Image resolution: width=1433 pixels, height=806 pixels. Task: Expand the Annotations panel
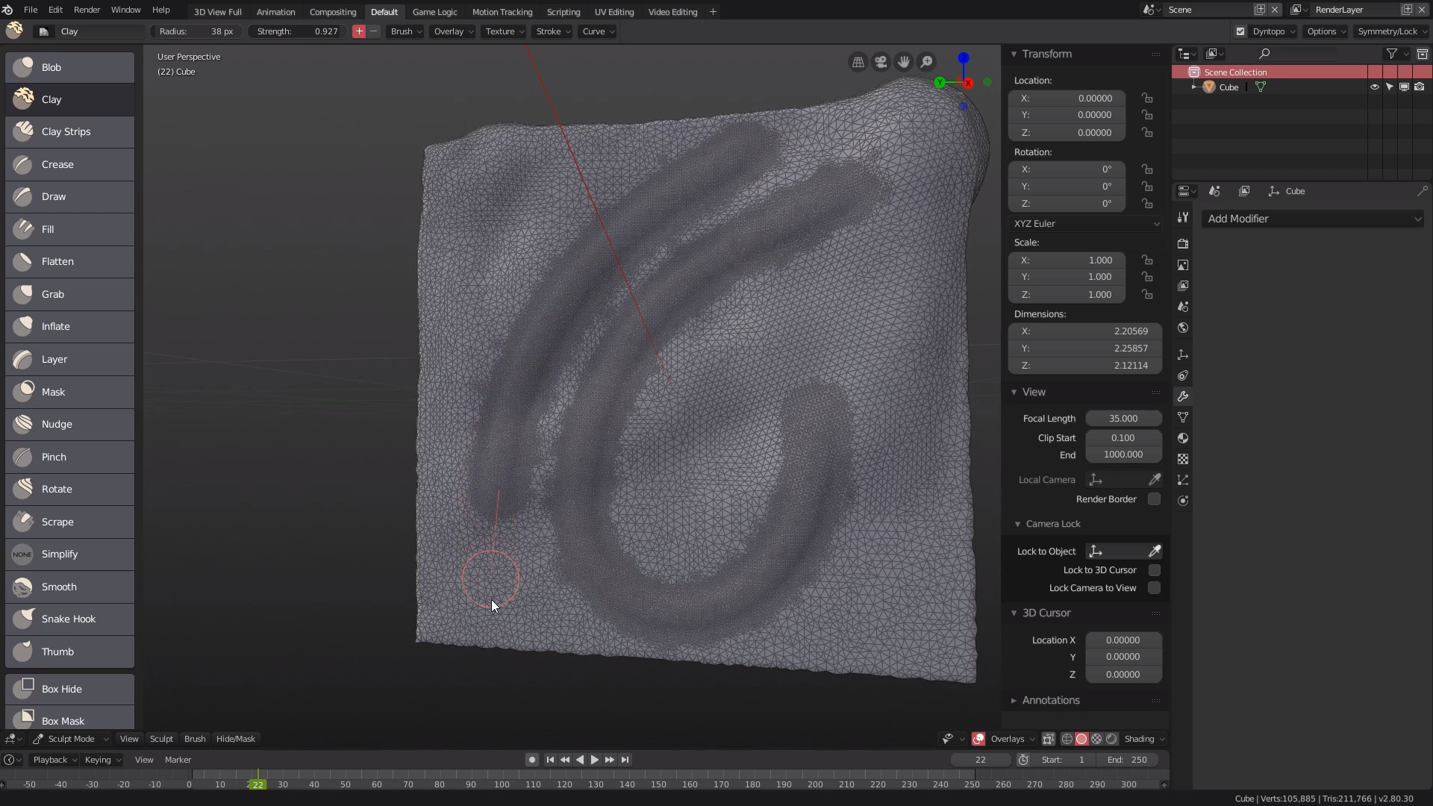click(x=1050, y=701)
